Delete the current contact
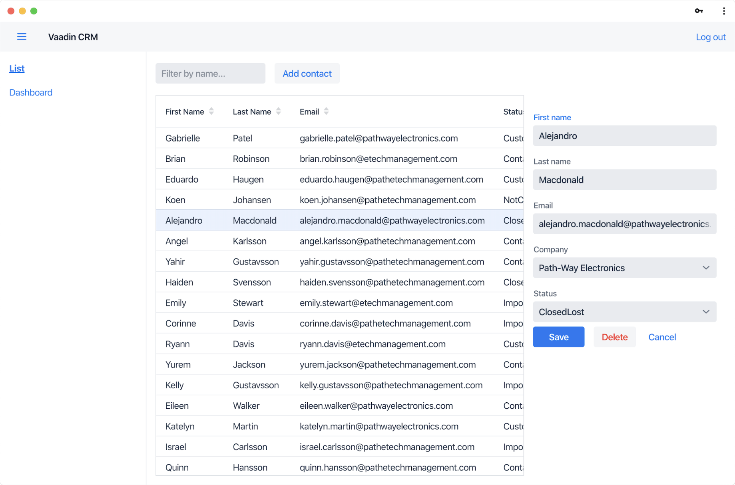This screenshot has width=735, height=485. point(614,337)
